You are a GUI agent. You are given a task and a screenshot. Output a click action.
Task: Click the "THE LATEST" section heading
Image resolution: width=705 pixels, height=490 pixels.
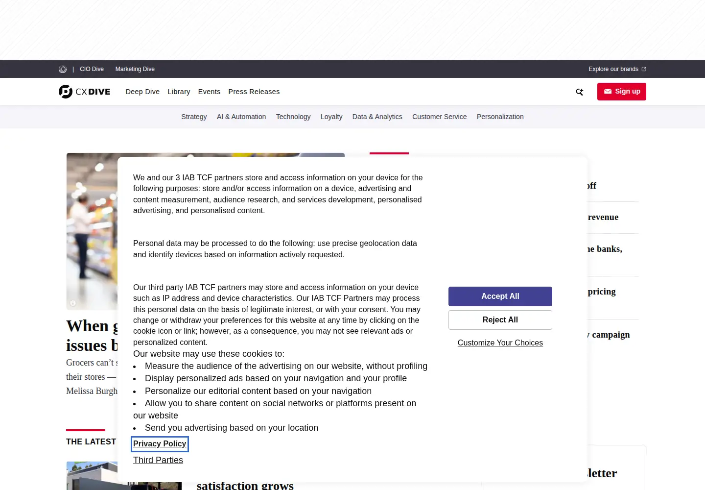coord(91,441)
